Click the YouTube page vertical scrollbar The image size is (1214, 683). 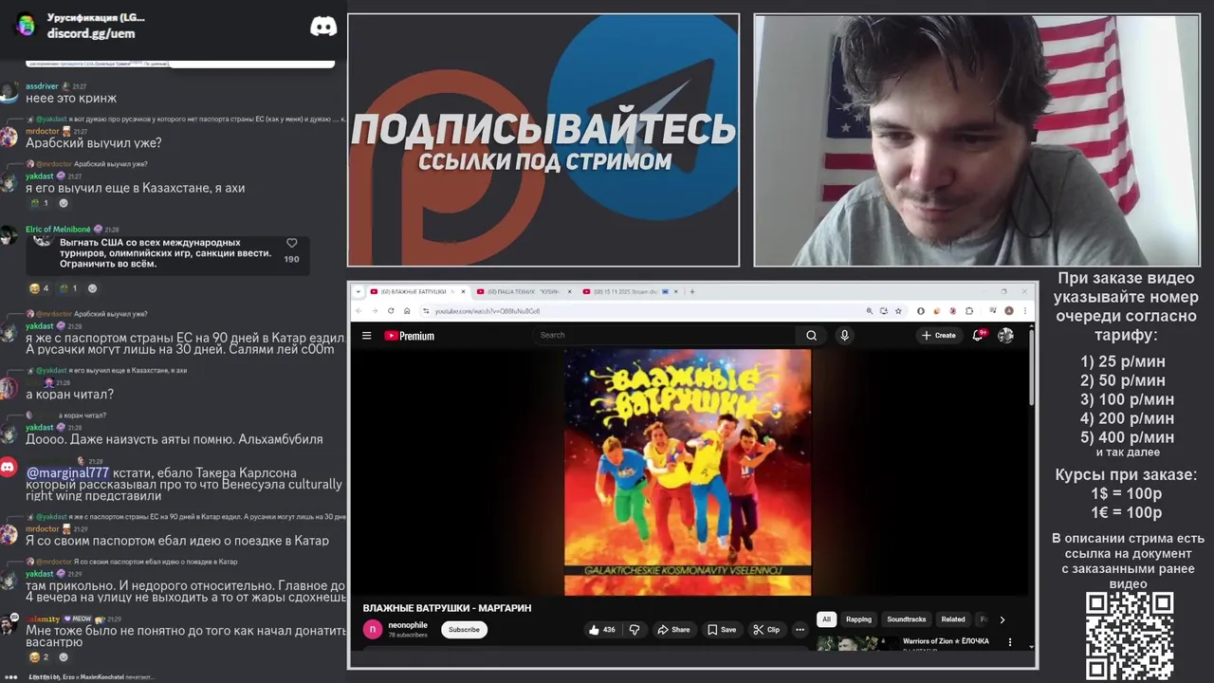(x=1032, y=365)
